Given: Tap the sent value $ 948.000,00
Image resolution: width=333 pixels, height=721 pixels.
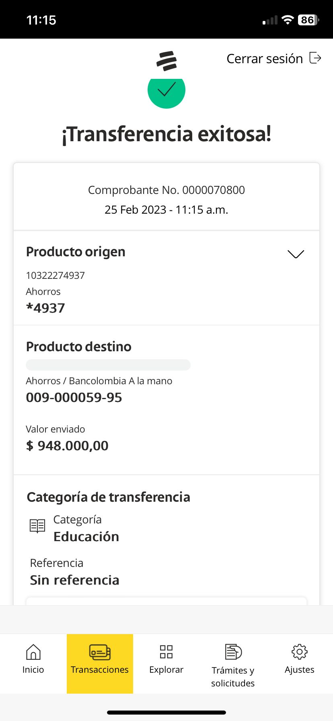Looking at the screenshot, I should click(x=67, y=446).
